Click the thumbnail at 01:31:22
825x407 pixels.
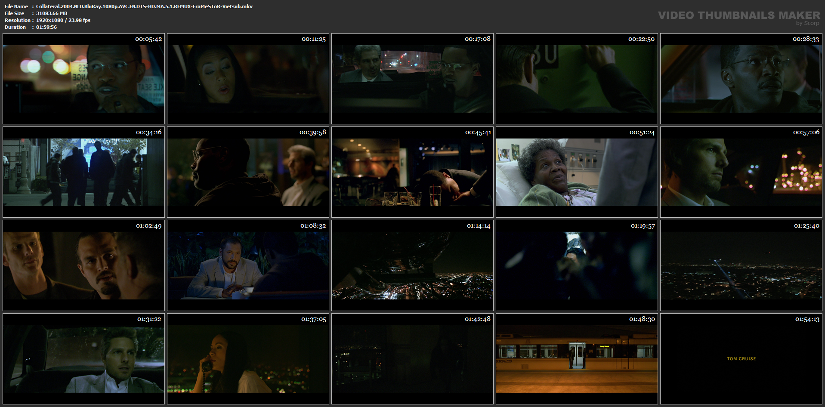coord(83,359)
